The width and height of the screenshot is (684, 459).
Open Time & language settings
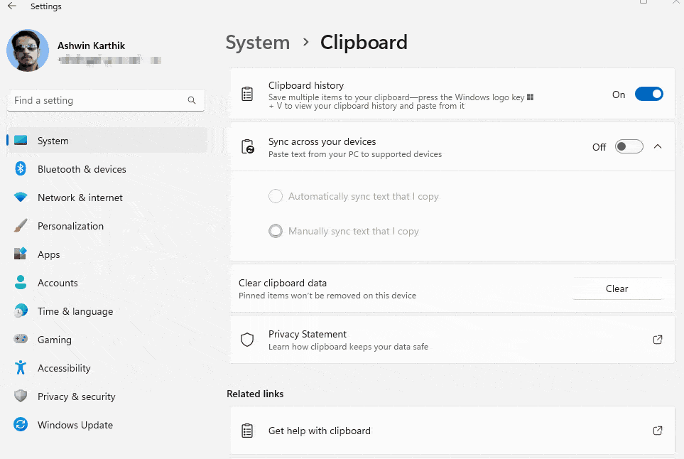tap(75, 310)
